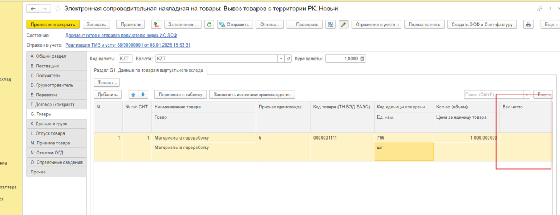Switch to section B. Поставщик
The height and width of the screenshot is (215, 560).
pos(56,66)
